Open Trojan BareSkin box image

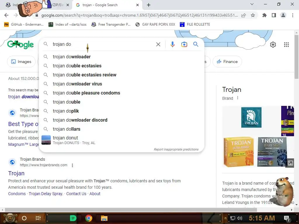point(272,152)
